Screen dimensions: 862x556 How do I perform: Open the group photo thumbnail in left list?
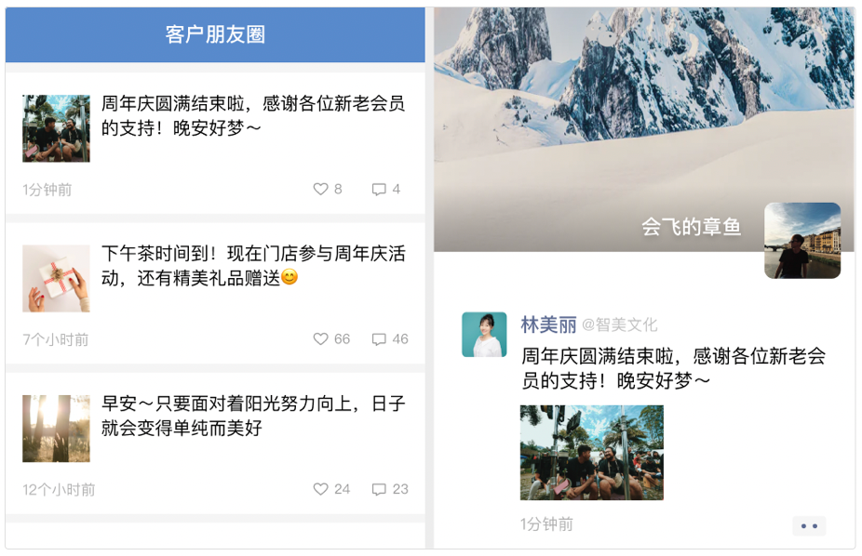click(56, 128)
